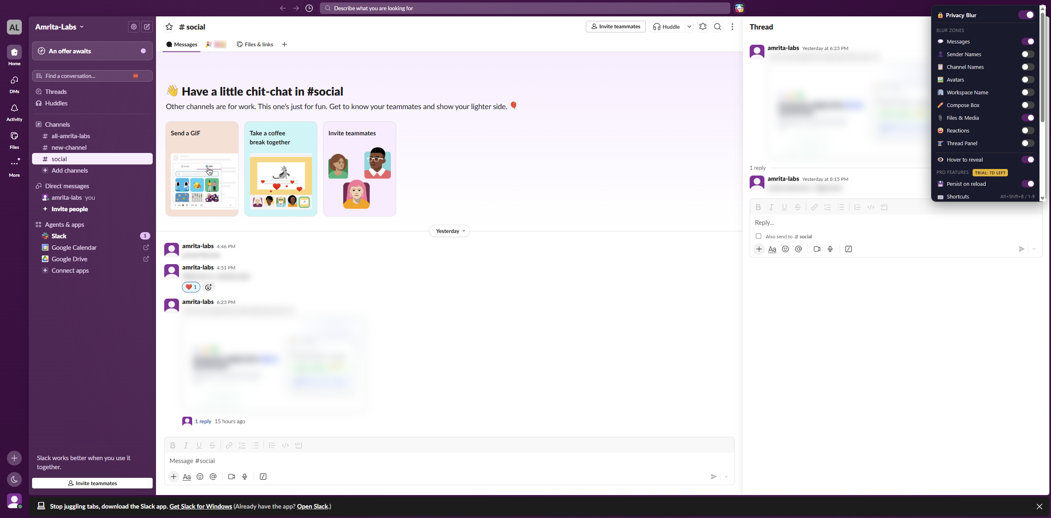Click Invite teammates button in channel header

click(615, 27)
